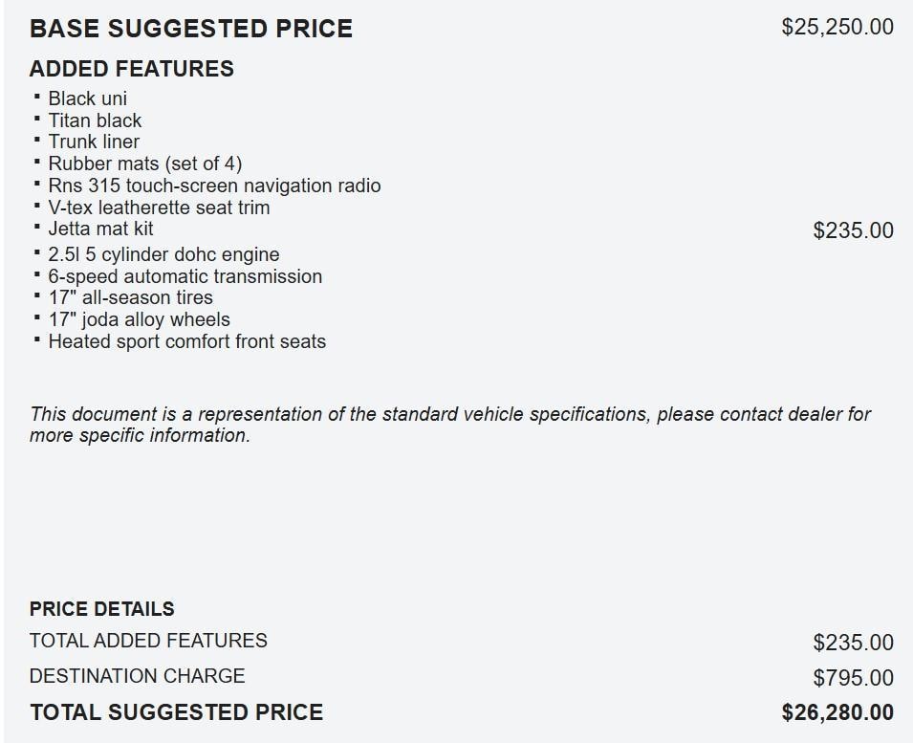Click the $235.00 Jetta mat kit price

(853, 230)
